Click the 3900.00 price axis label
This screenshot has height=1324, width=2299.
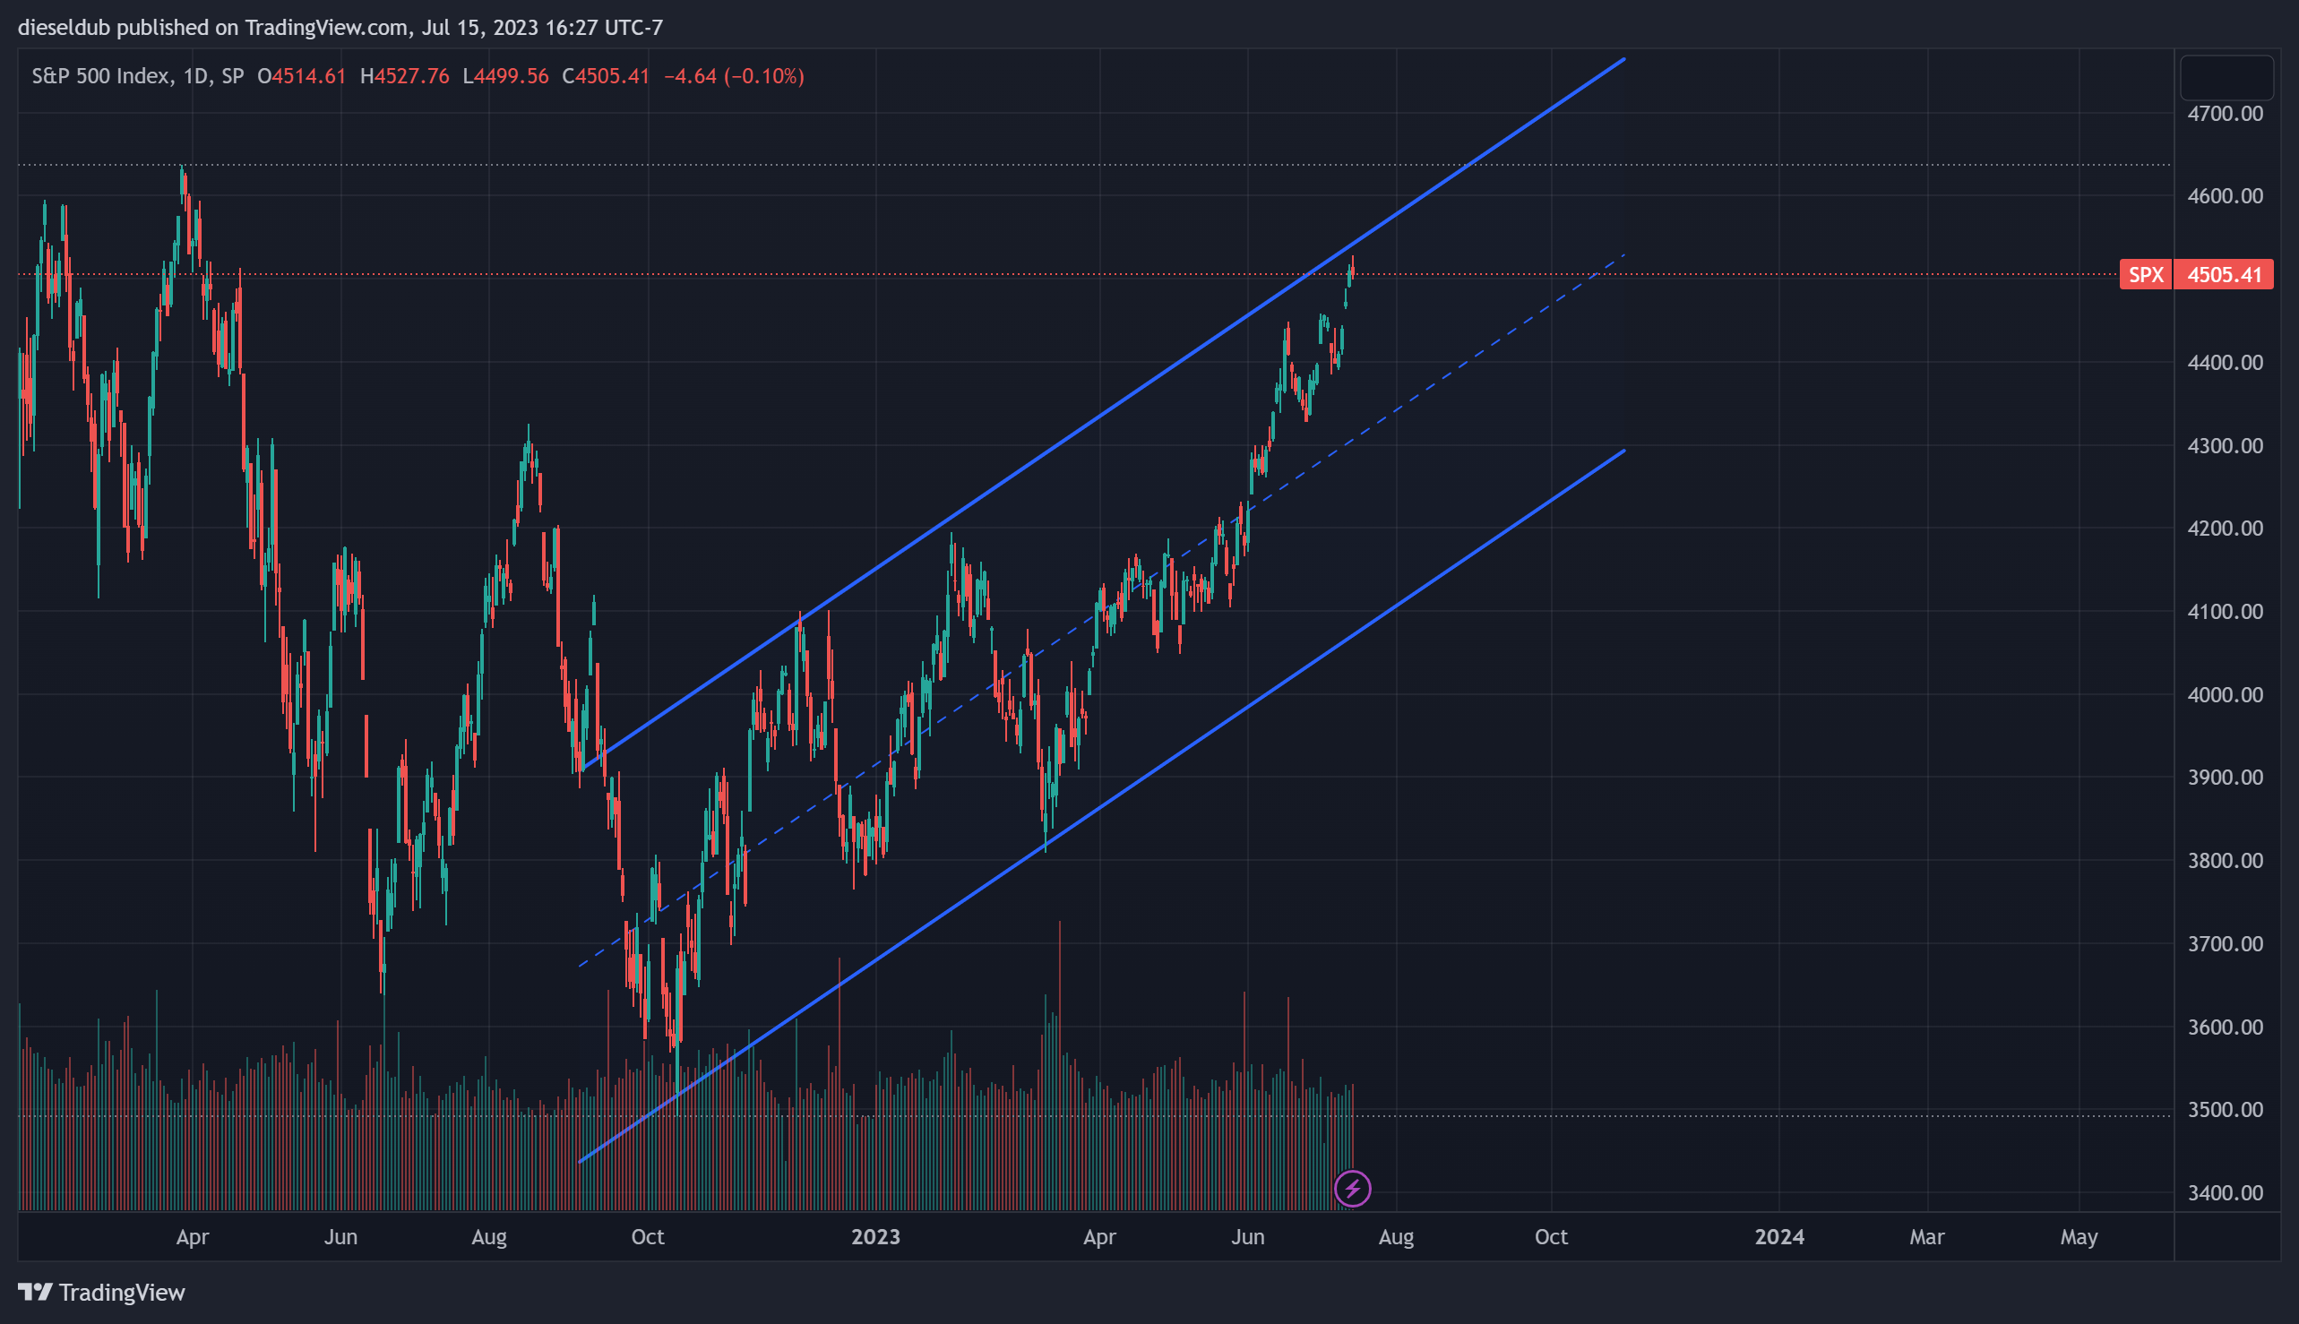point(2225,778)
